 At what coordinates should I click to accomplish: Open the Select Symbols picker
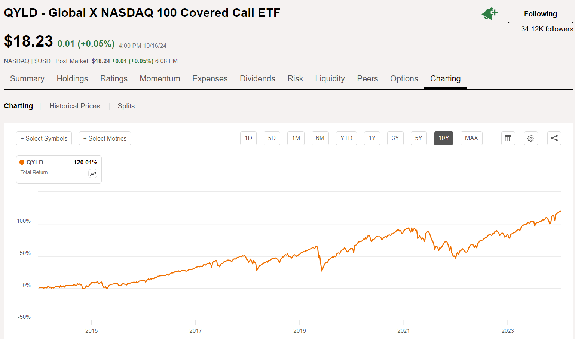[x=44, y=138]
